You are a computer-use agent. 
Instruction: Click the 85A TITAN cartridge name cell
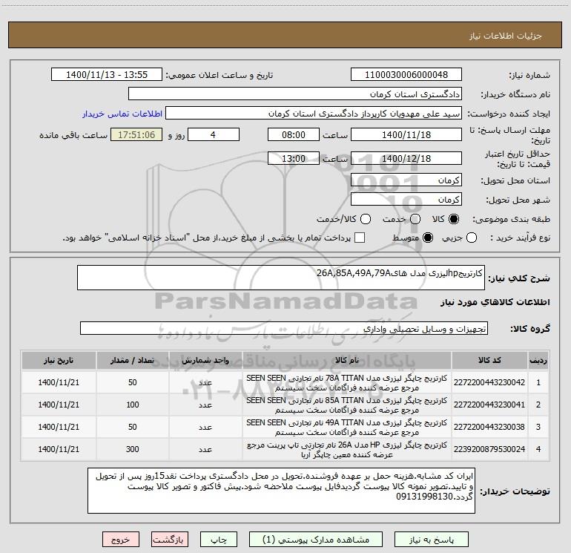(347, 405)
